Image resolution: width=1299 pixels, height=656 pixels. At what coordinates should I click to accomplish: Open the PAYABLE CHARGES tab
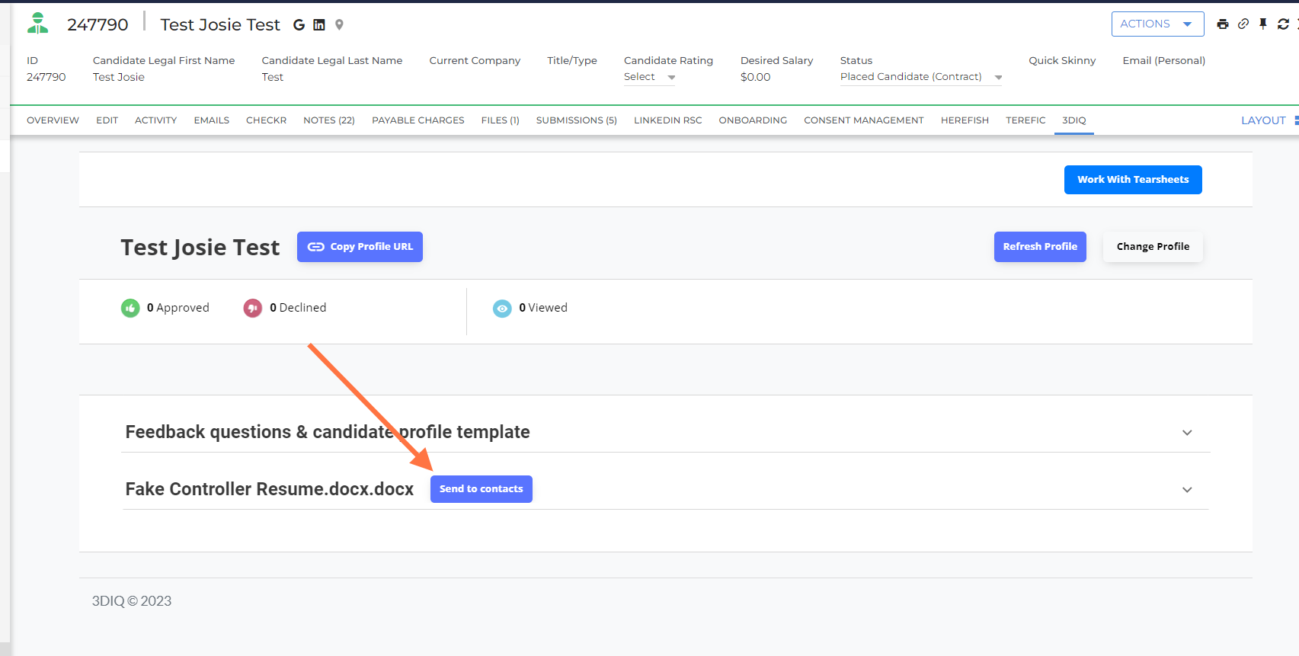[x=418, y=120]
